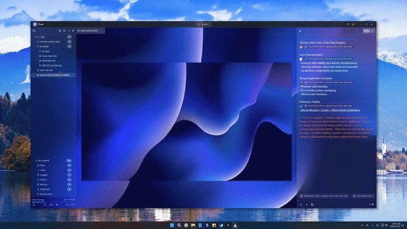Open the main-rules file in the tree
The image size is (407, 229).
50,56
